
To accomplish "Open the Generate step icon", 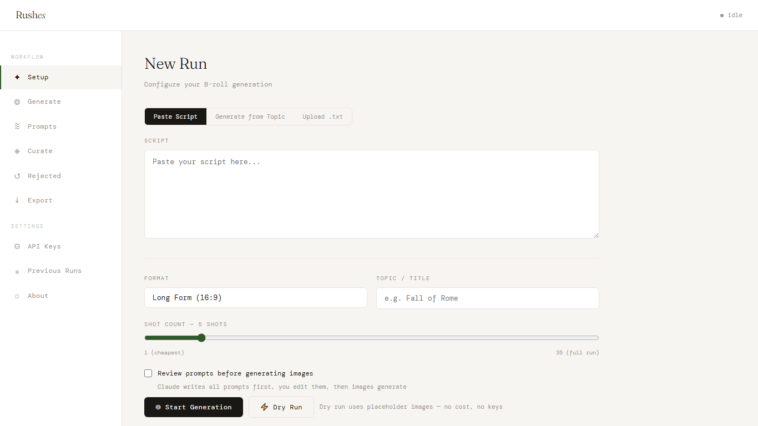I will tap(17, 102).
